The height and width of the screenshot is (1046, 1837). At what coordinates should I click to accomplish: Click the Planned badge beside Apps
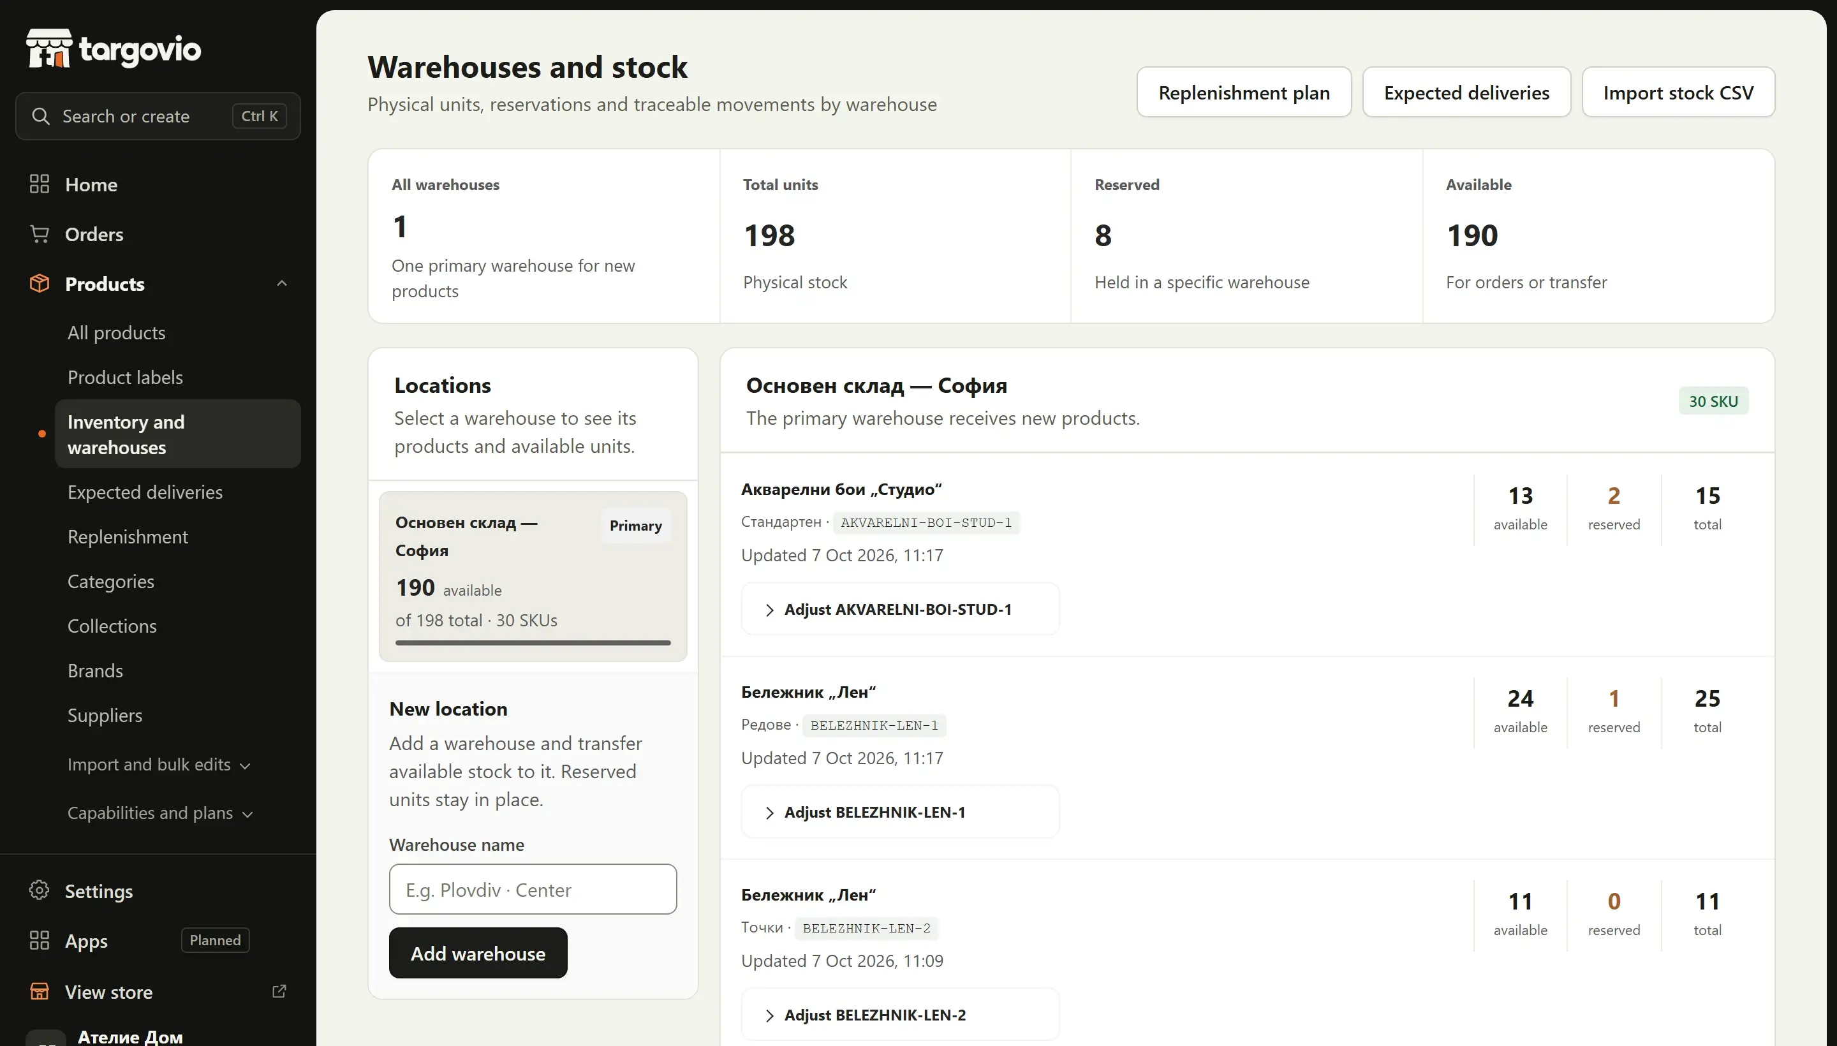pos(215,939)
